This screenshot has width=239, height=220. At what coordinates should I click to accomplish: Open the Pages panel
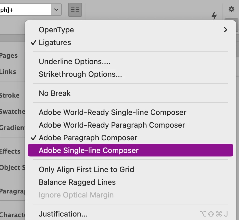[9, 56]
